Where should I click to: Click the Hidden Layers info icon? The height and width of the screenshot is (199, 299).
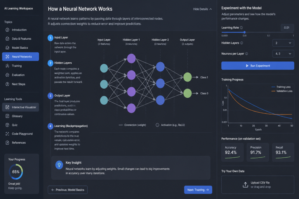pos(241,43)
